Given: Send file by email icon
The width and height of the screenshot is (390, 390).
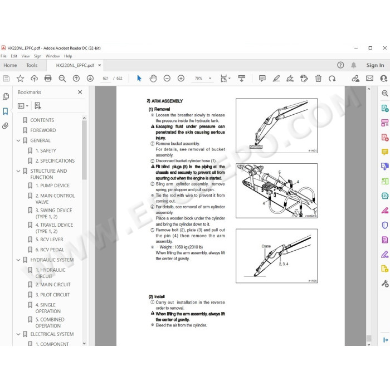Looking at the screenshot, I should [369, 79].
